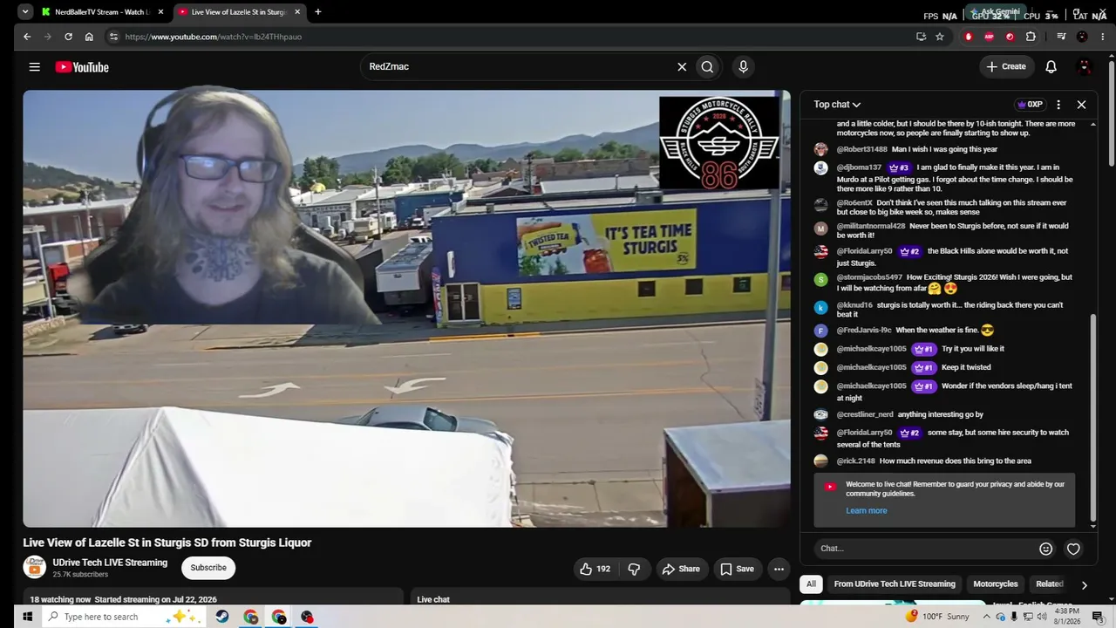1116x628 pixels.
Task: Open the ABP extension icon
Action: (x=989, y=37)
